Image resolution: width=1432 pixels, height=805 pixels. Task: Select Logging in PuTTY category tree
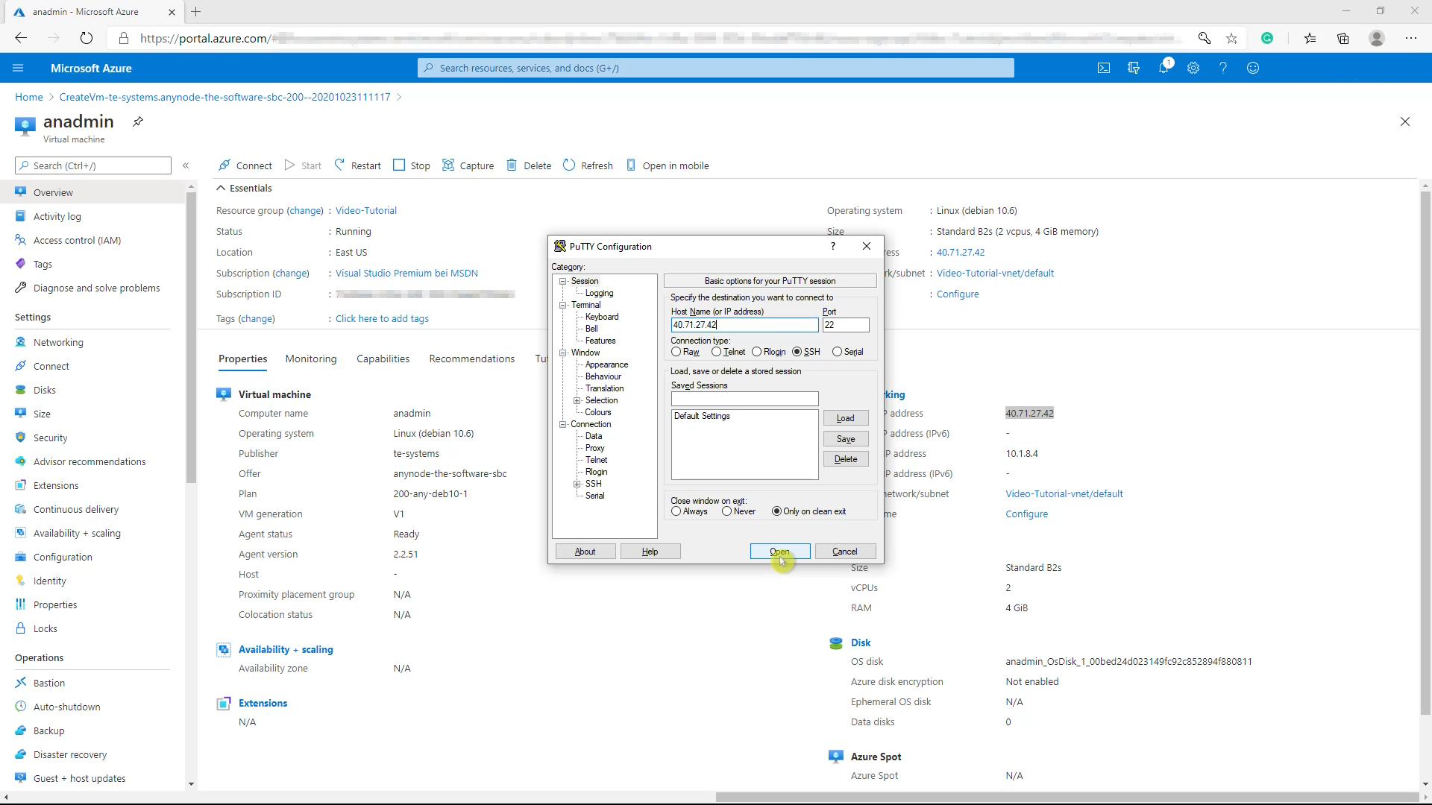599,293
